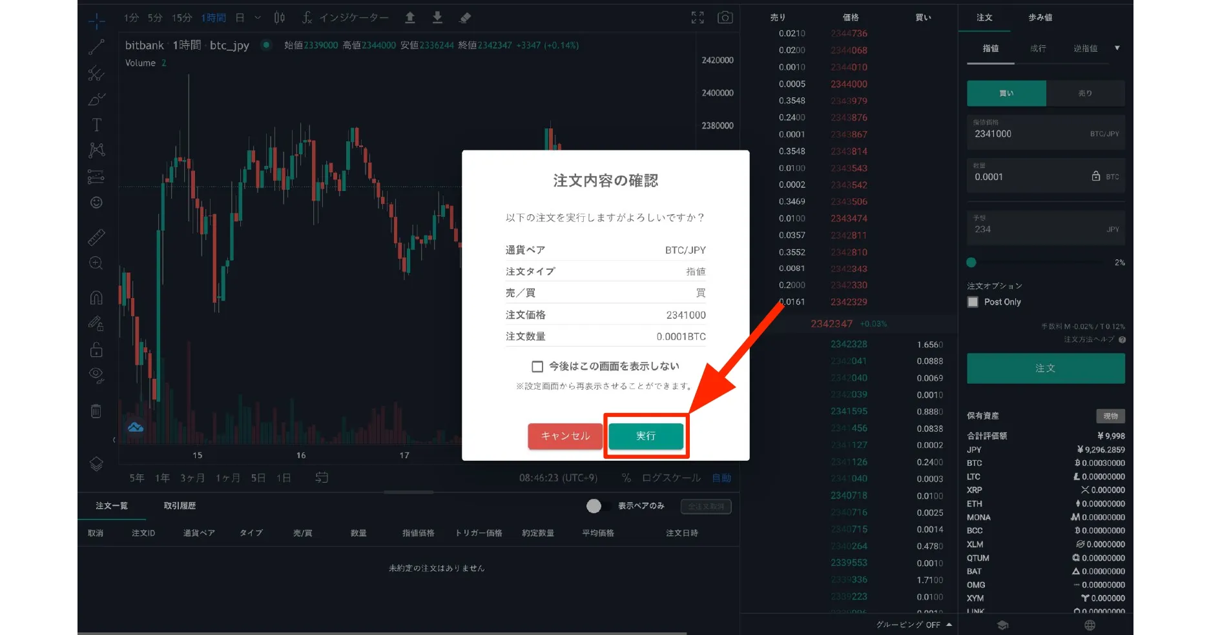
Task: Select the trend line drawing tool
Action: click(96, 46)
